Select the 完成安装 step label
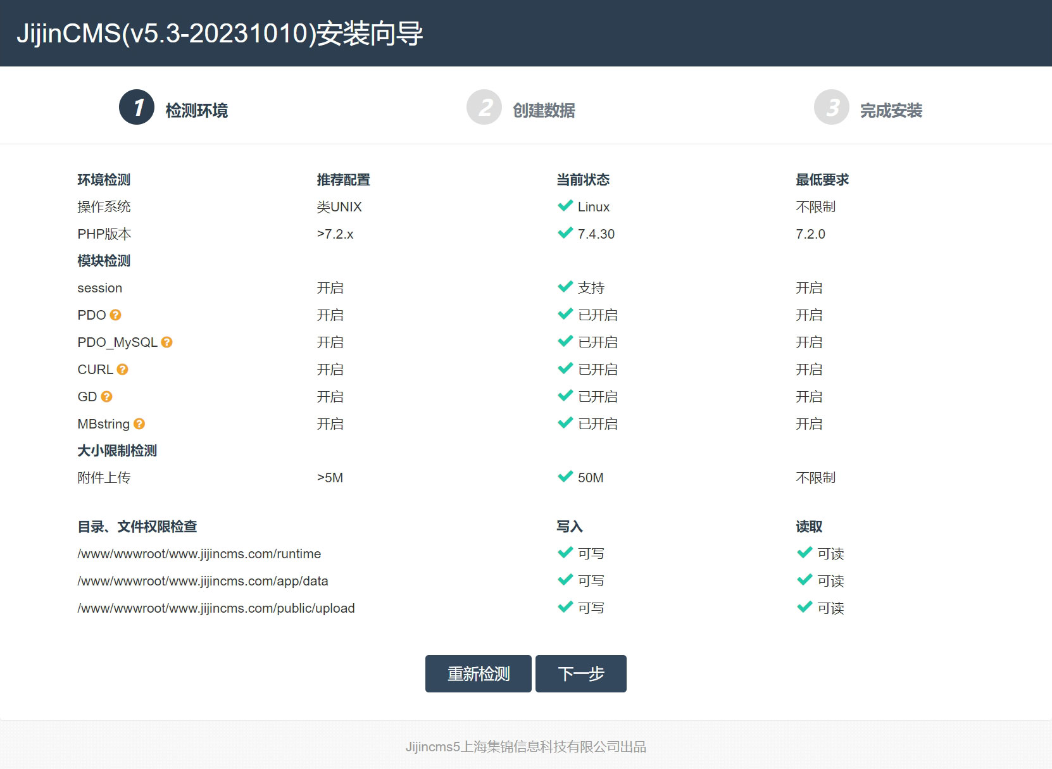The width and height of the screenshot is (1052, 769). tap(891, 111)
